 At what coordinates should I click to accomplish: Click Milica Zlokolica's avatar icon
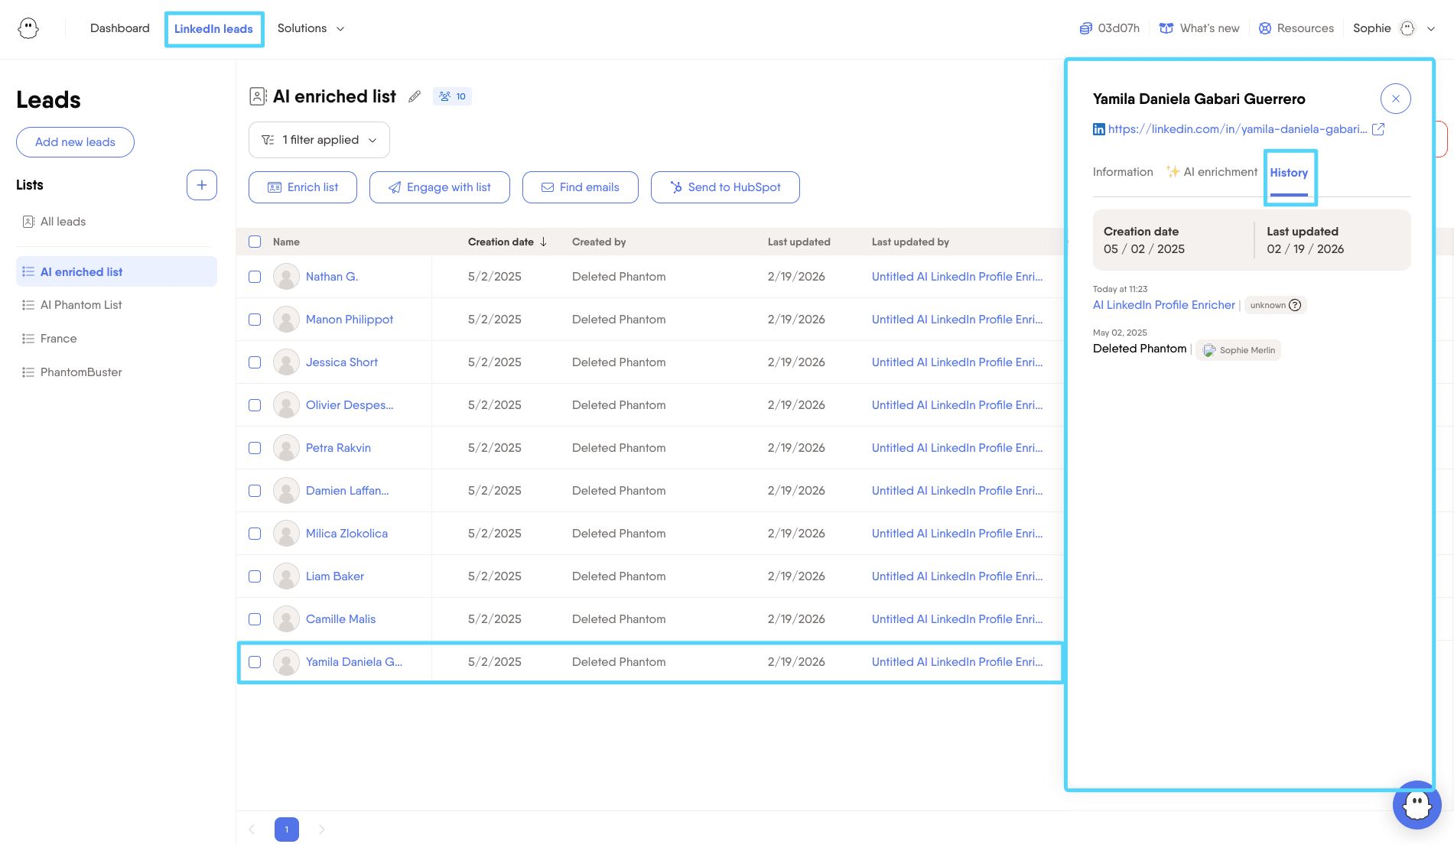pos(286,534)
